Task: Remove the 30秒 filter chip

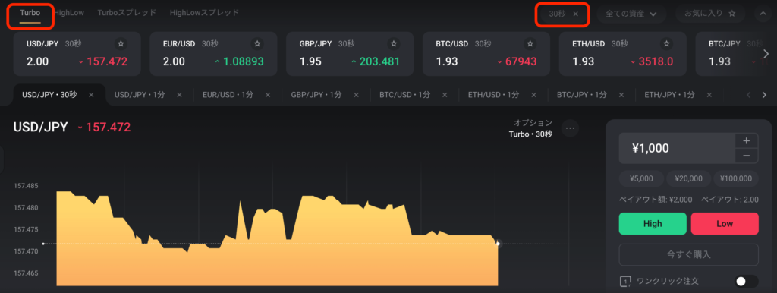Action: 575,14
